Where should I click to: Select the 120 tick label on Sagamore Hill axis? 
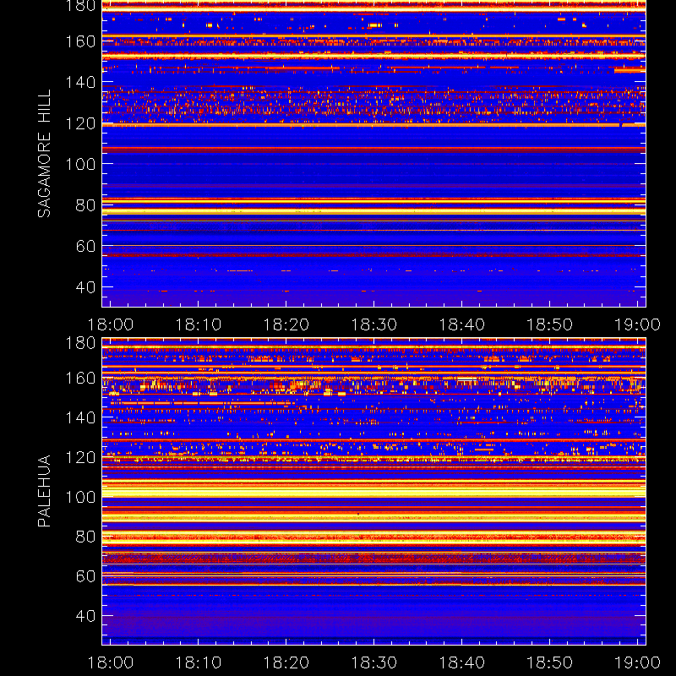pyautogui.click(x=80, y=123)
